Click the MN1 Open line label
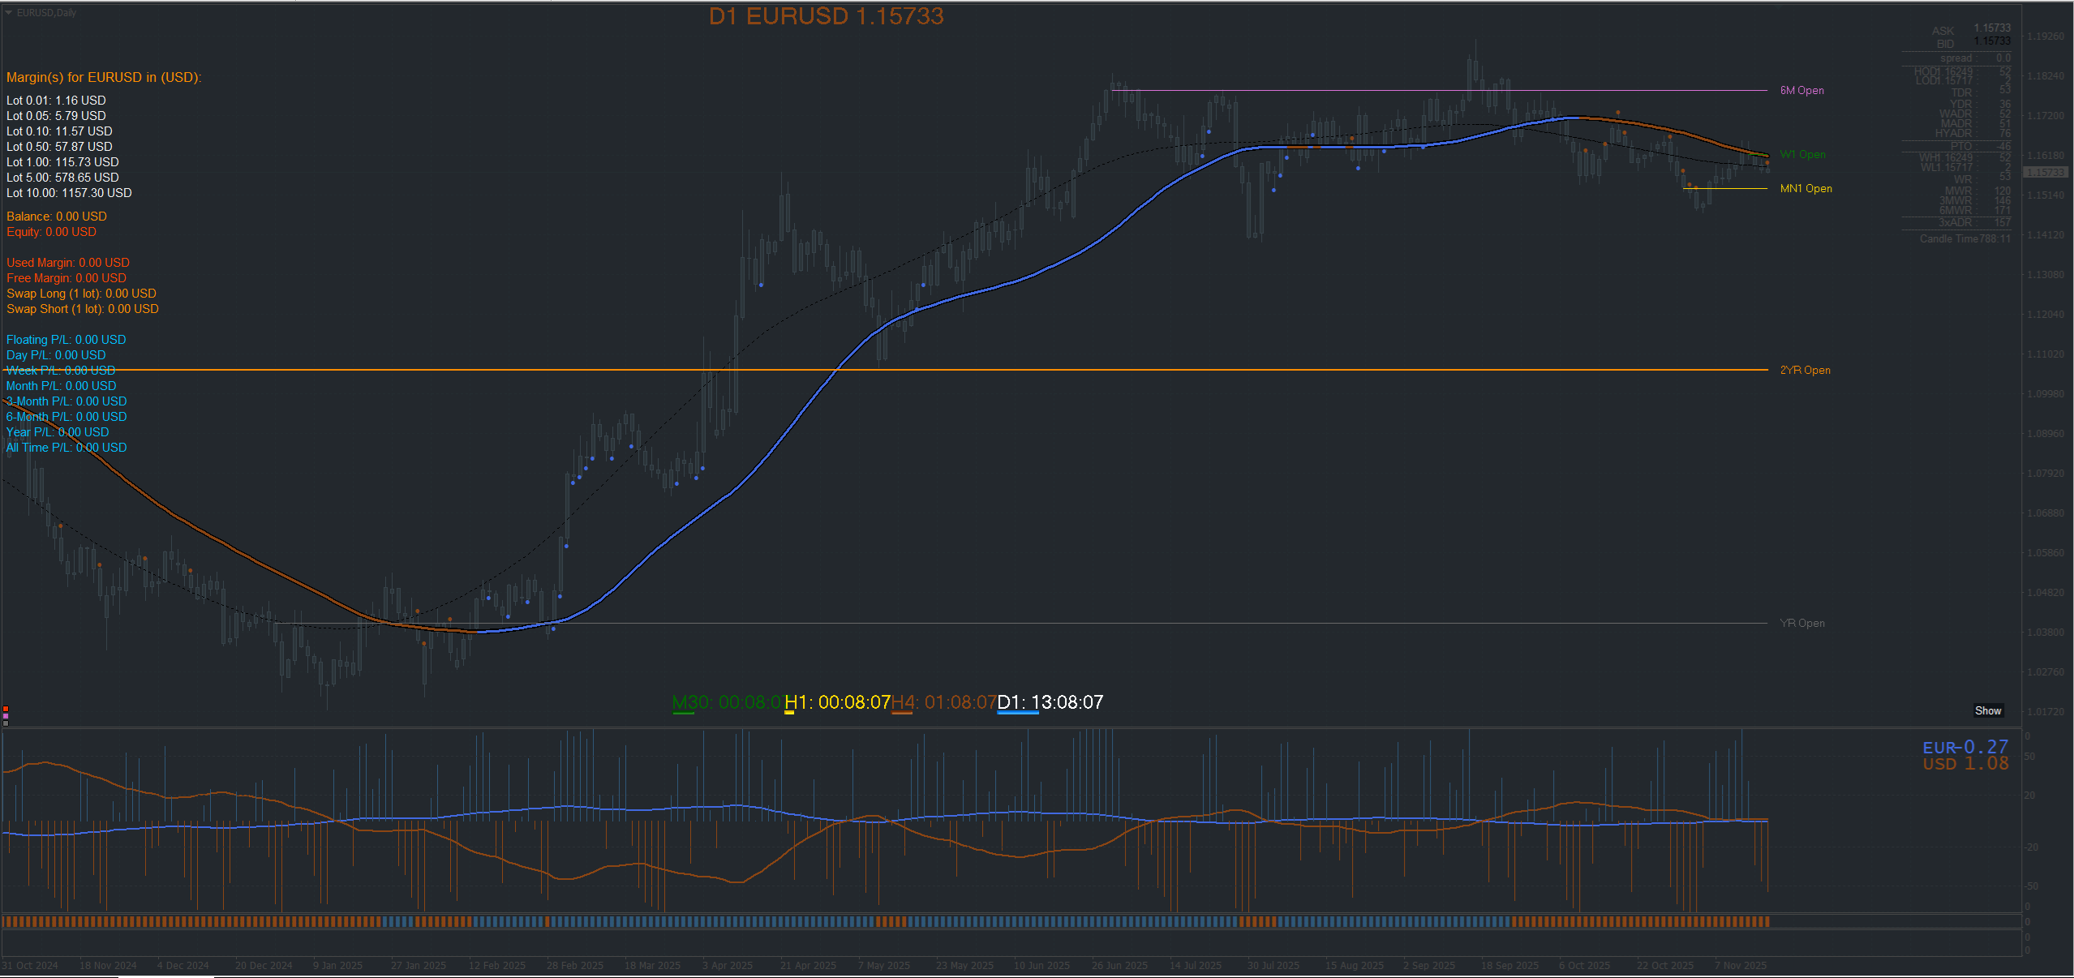Screen dimensions: 2074x978 coord(1806,188)
